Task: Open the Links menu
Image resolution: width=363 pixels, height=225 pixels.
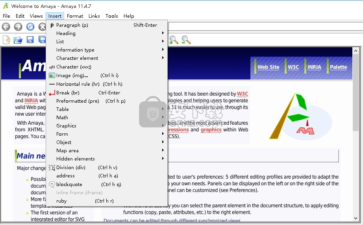Action: [x=94, y=16]
